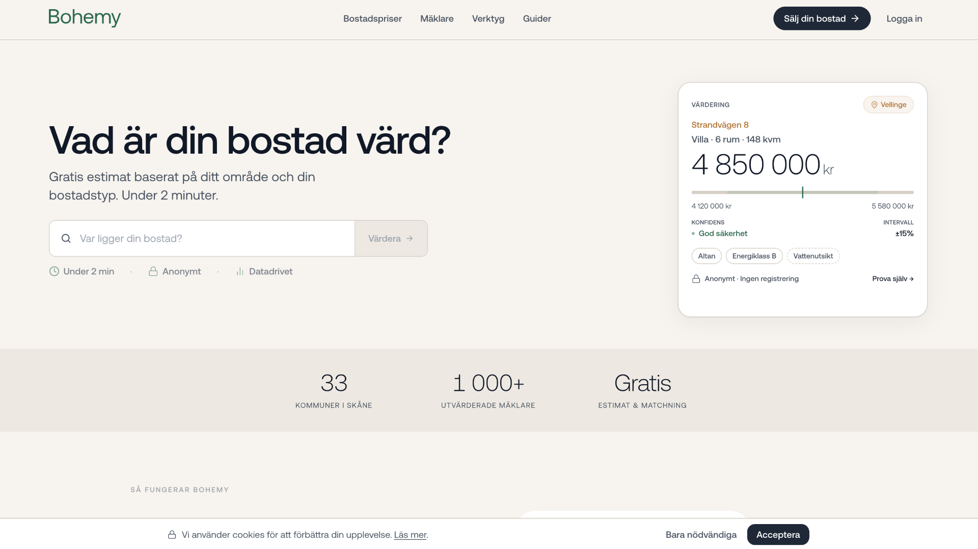
Task: Click the Gratis Estimat & Matchning statistic
Action: [x=642, y=390]
